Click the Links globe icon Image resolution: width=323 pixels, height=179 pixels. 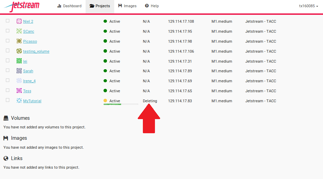(x=6, y=158)
